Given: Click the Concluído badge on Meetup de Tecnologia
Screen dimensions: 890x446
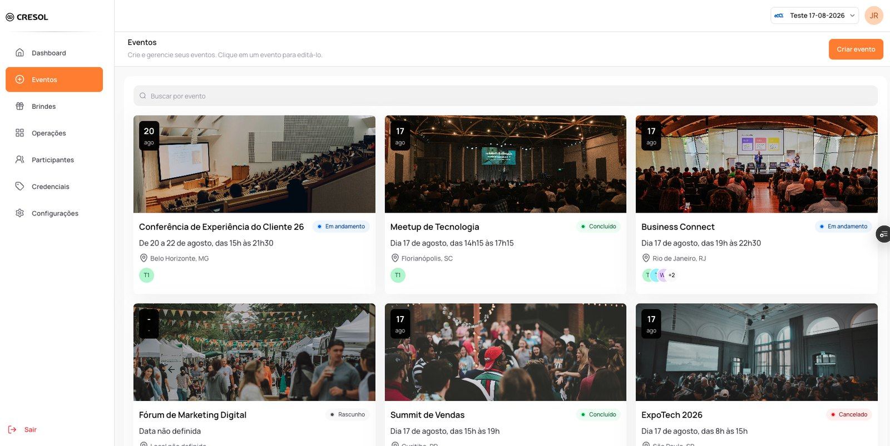Looking at the screenshot, I should 599,226.
